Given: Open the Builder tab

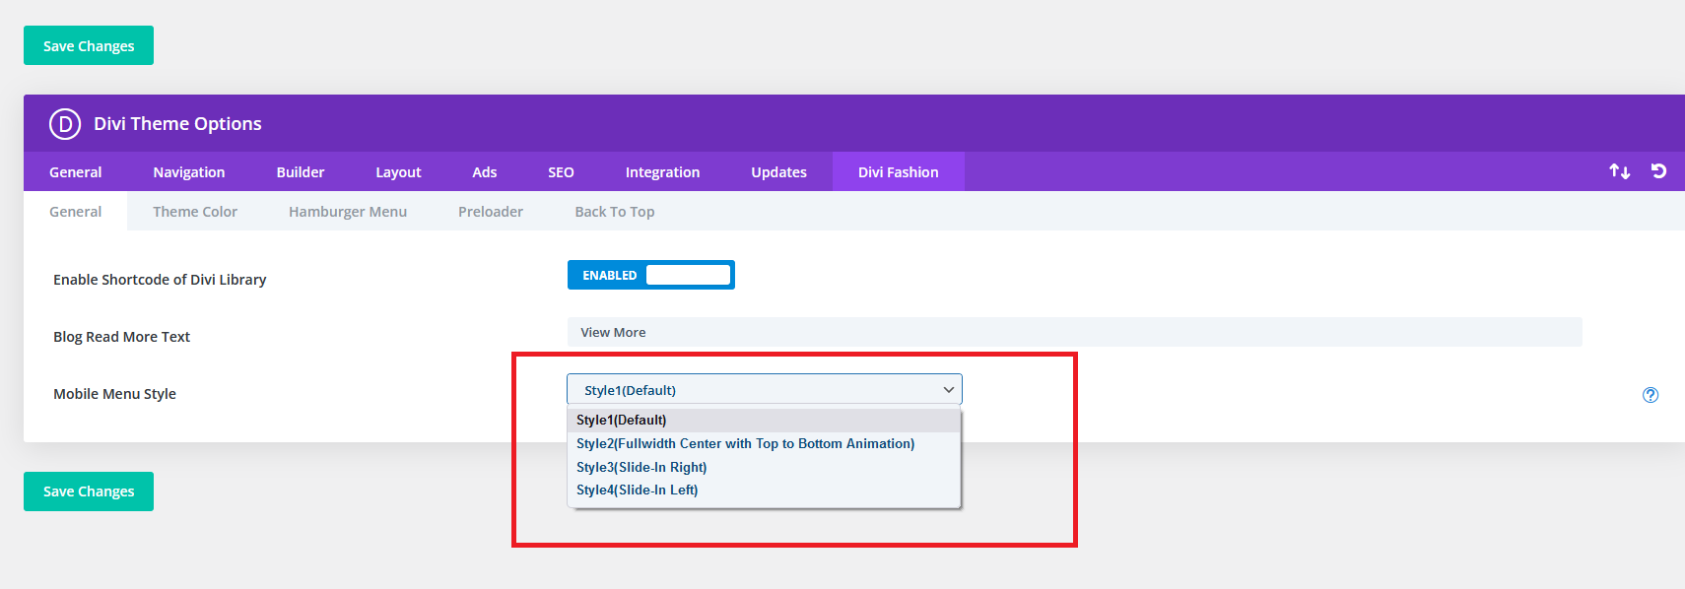Looking at the screenshot, I should (x=301, y=171).
